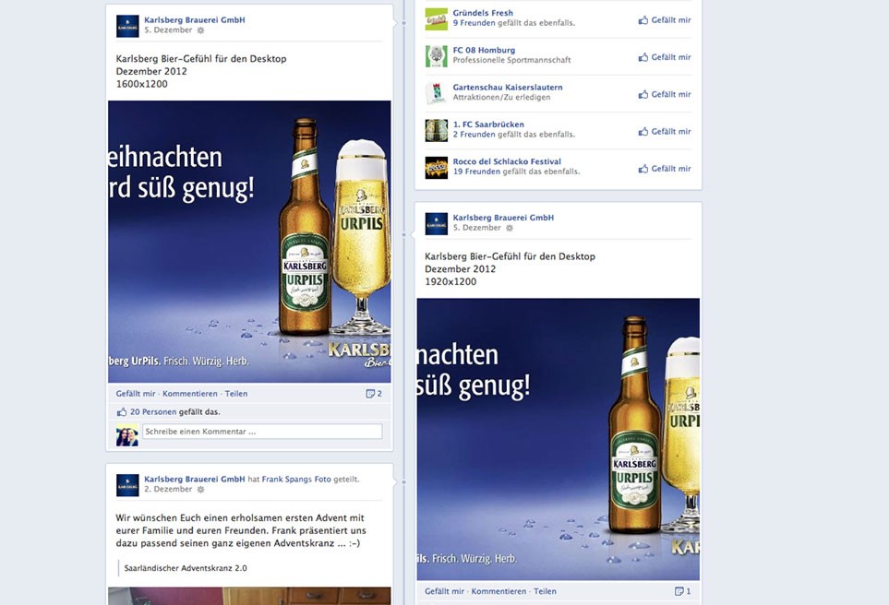889x605 pixels.
Task: Open the Gründels Fresh page link
Action: coord(483,13)
